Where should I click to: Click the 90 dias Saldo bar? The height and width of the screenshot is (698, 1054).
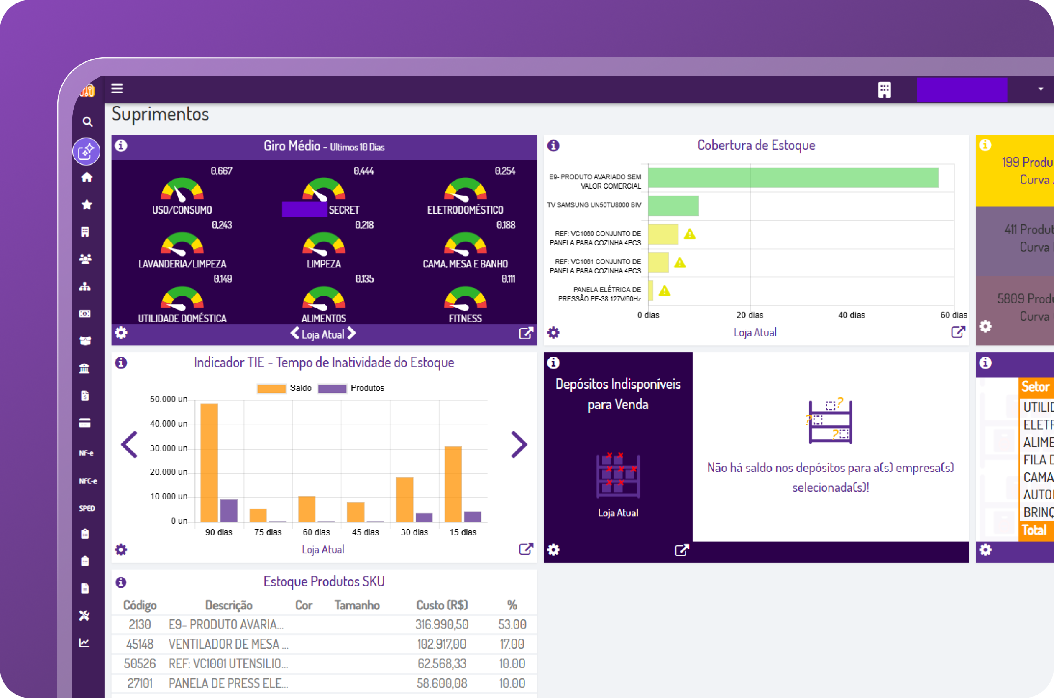[209, 463]
